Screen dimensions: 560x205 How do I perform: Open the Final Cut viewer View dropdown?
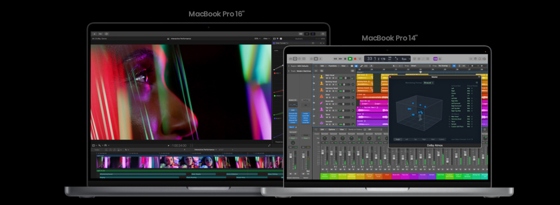[x=267, y=38]
